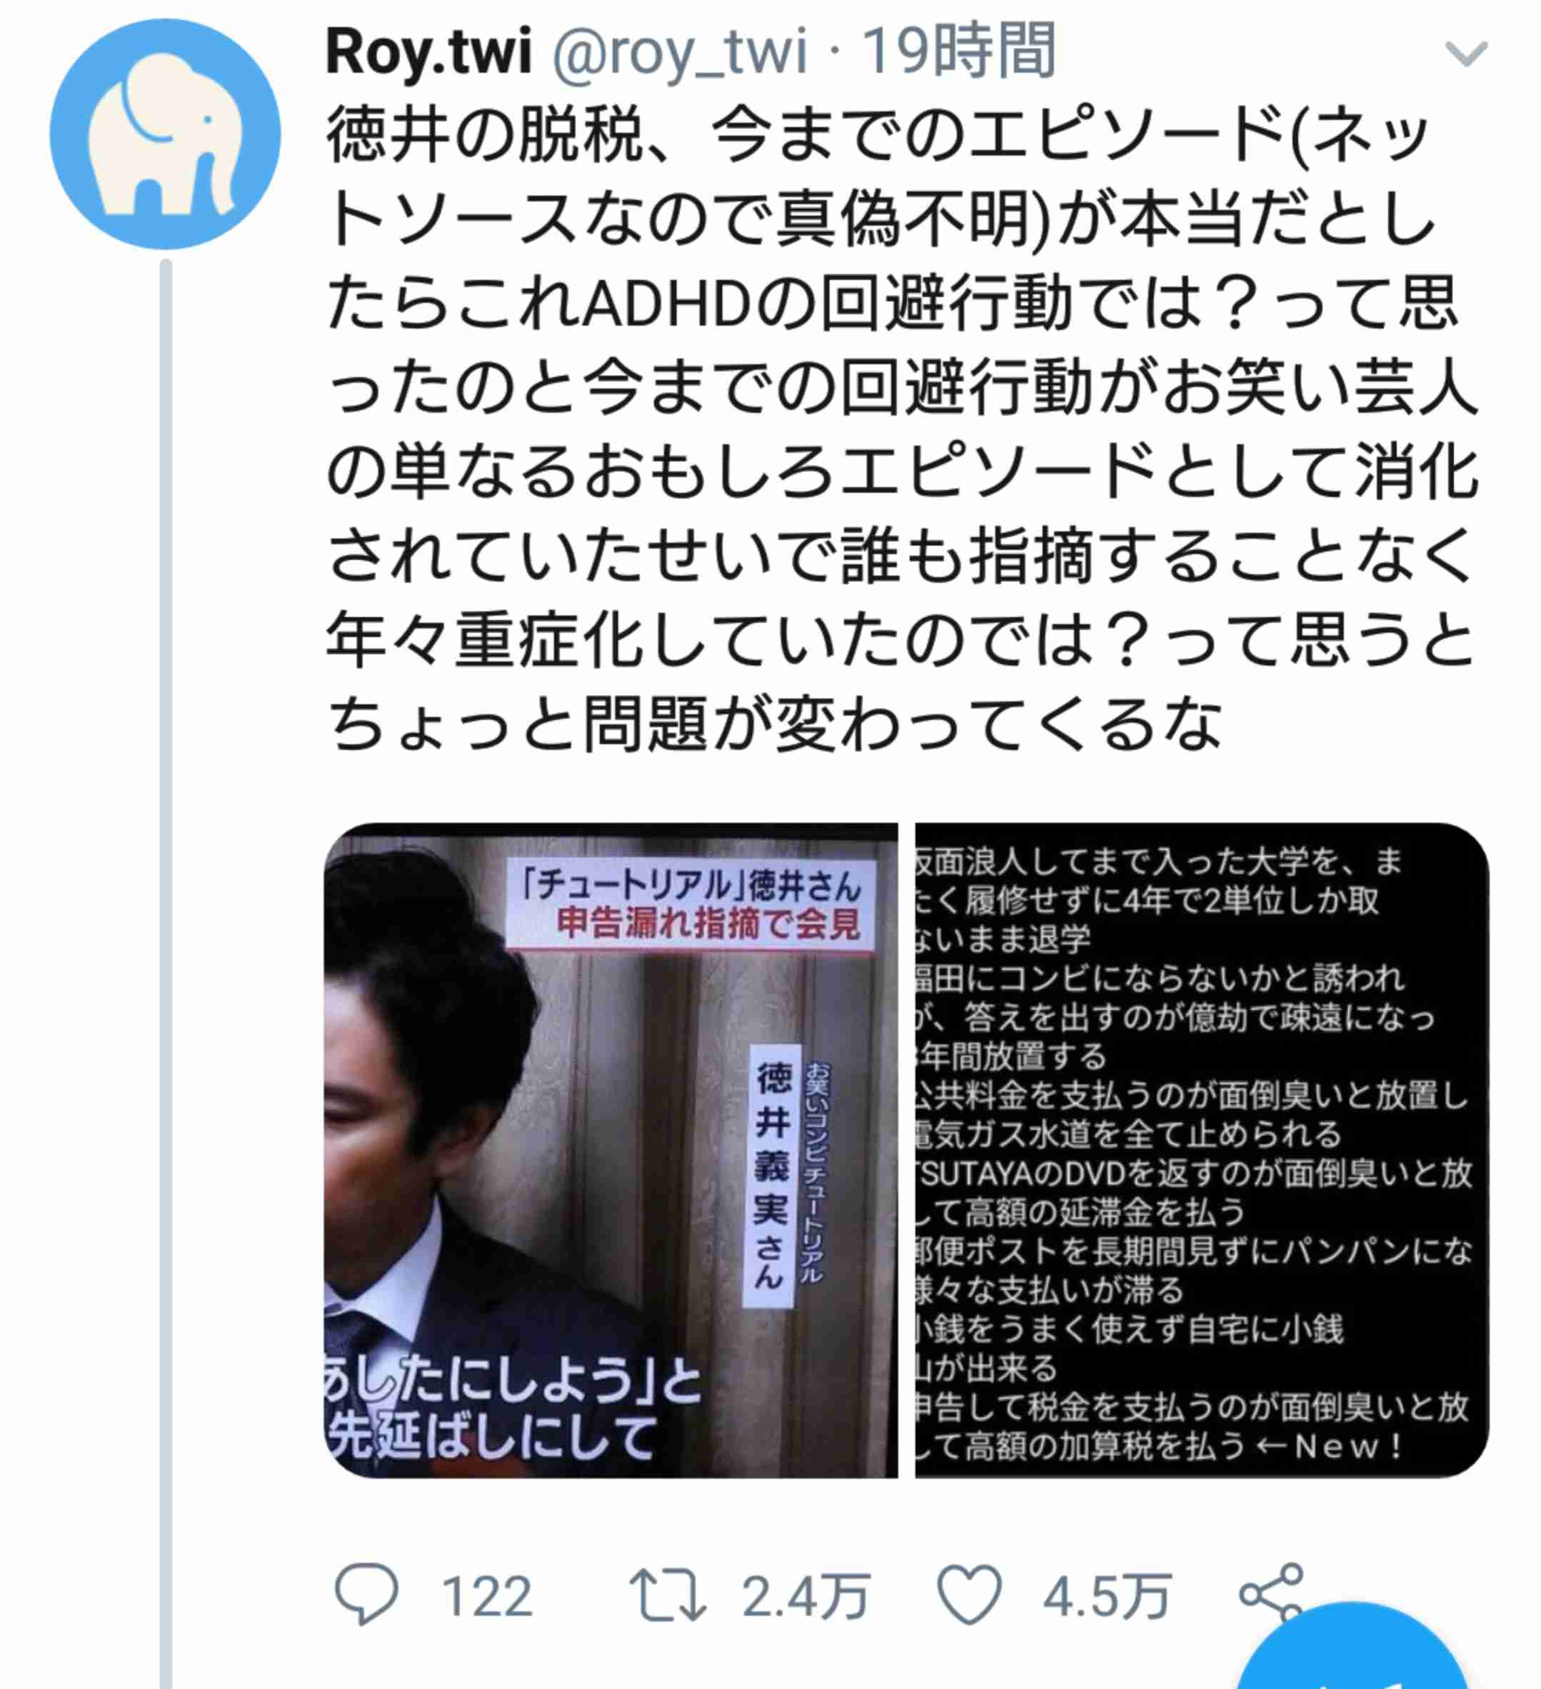Visit the @roy_twi handle link
Screen dimensions: 1541x1689
680,53
